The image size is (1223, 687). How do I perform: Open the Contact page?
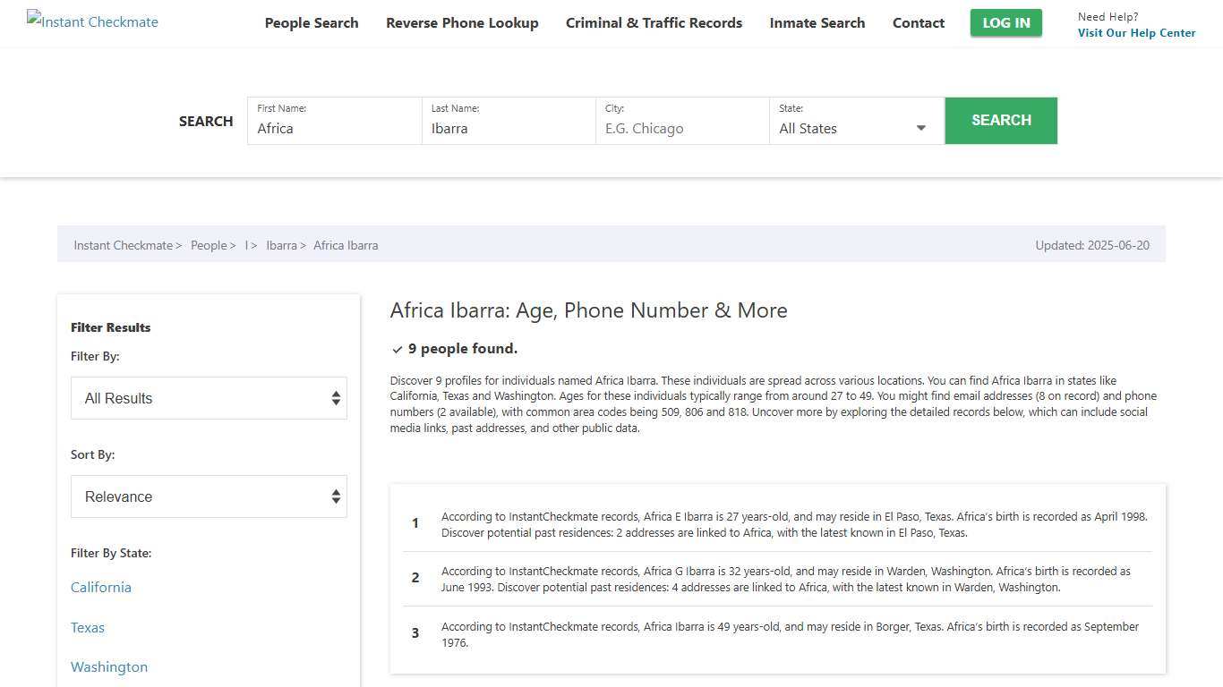(x=918, y=23)
